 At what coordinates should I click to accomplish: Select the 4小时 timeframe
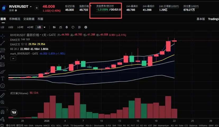30,27
